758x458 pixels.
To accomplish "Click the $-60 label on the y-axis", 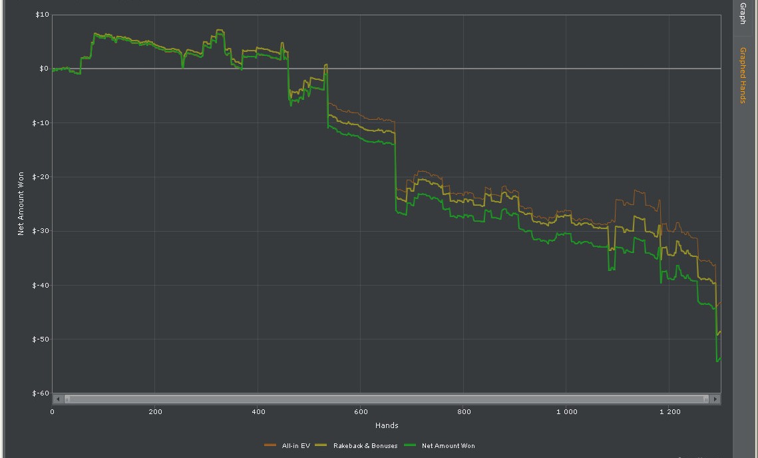I will tap(41, 393).
